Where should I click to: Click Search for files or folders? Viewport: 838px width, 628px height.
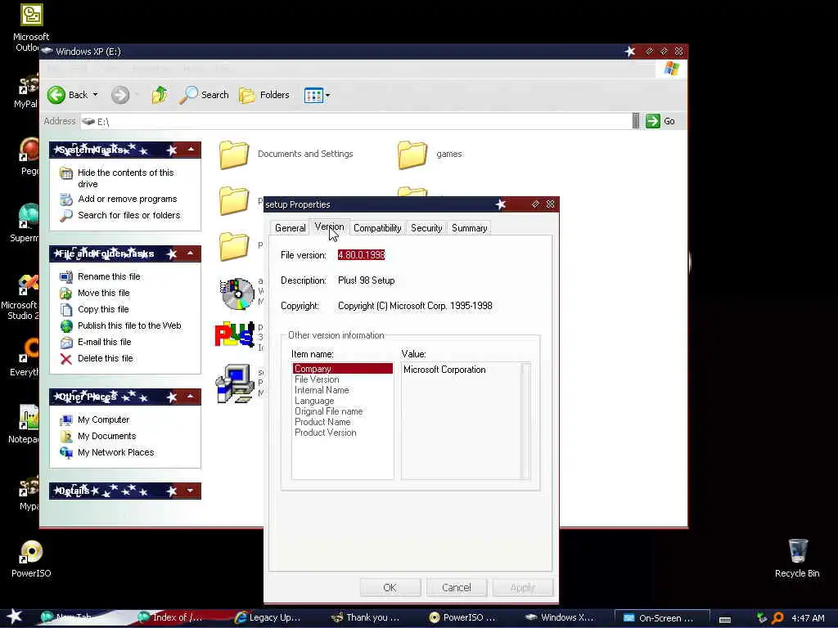coord(128,215)
